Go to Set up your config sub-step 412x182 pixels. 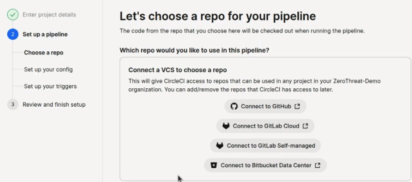click(x=48, y=70)
